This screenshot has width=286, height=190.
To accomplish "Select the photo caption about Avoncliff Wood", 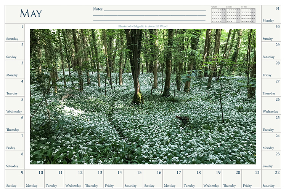I will (x=143, y=26).
